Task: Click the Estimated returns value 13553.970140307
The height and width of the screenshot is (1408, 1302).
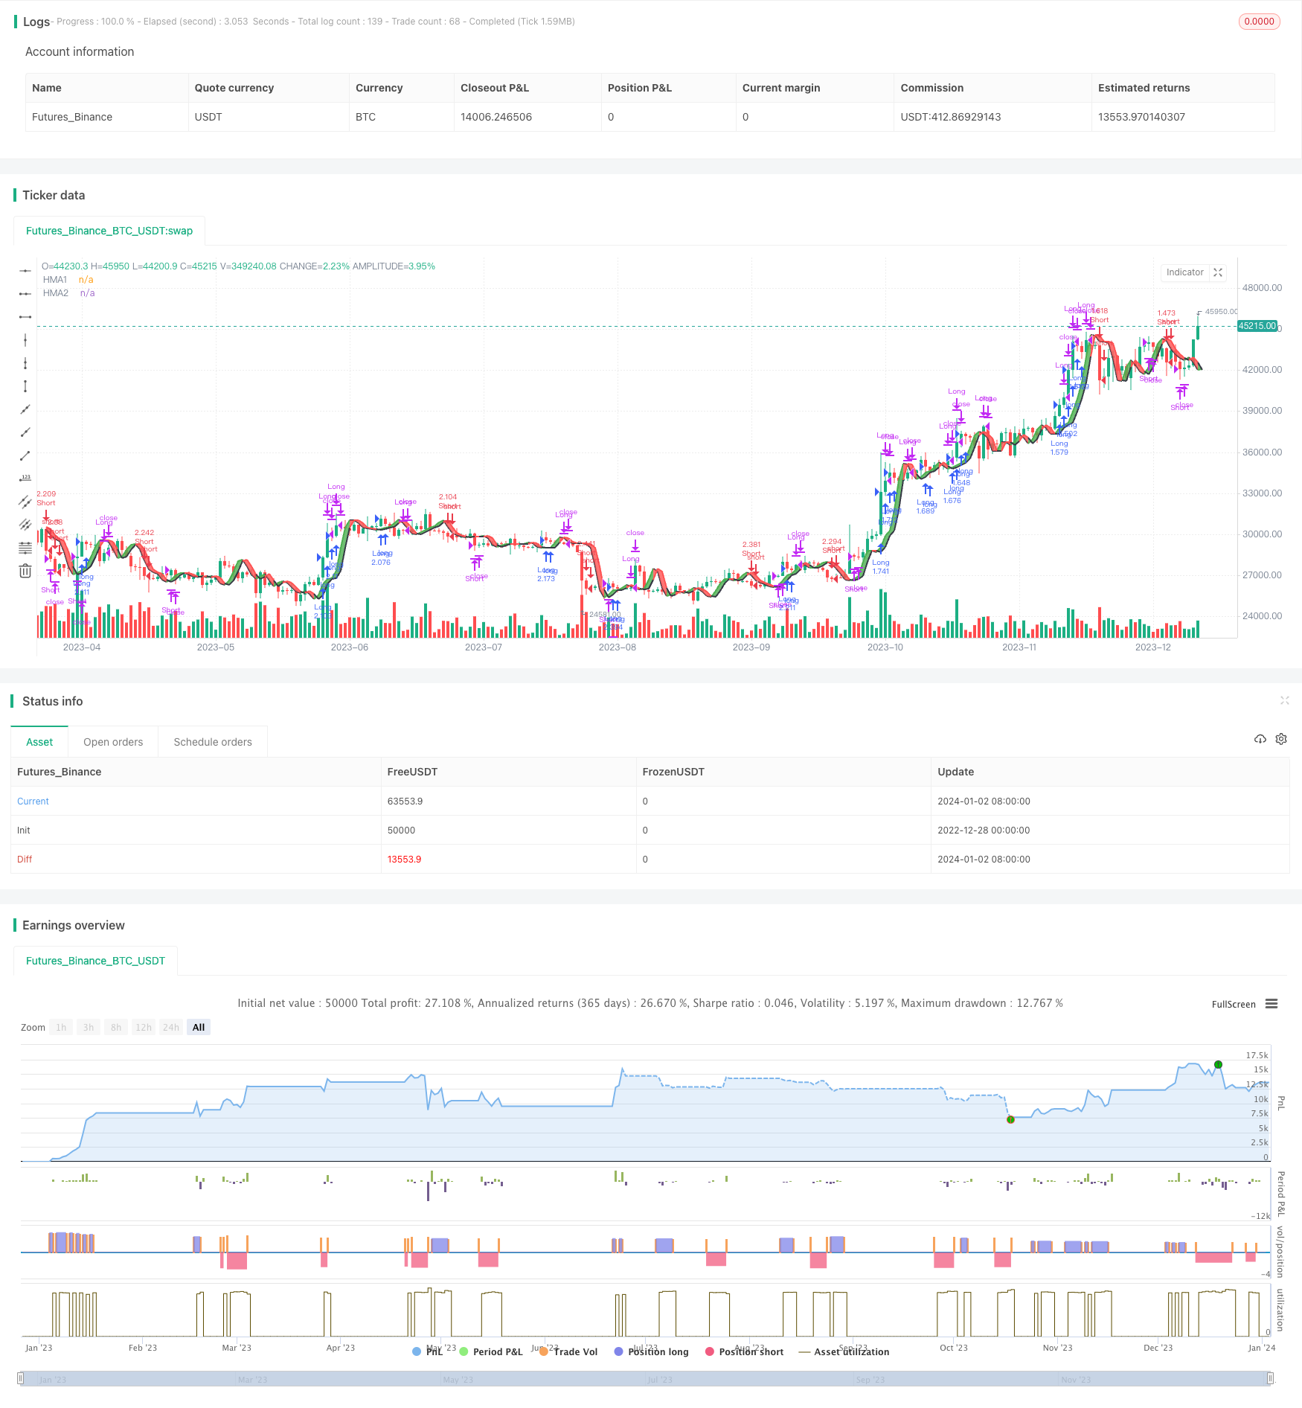Action: coord(1141,117)
